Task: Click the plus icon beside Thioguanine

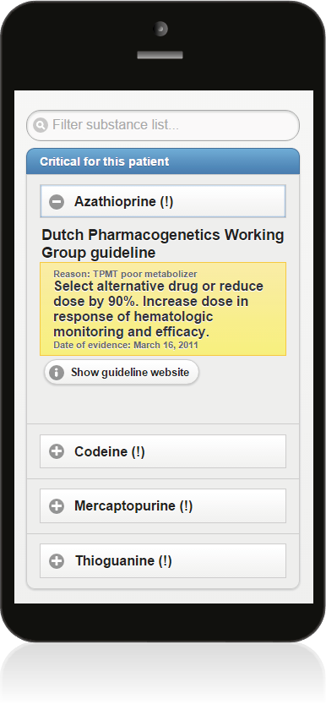Action: [x=57, y=561]
